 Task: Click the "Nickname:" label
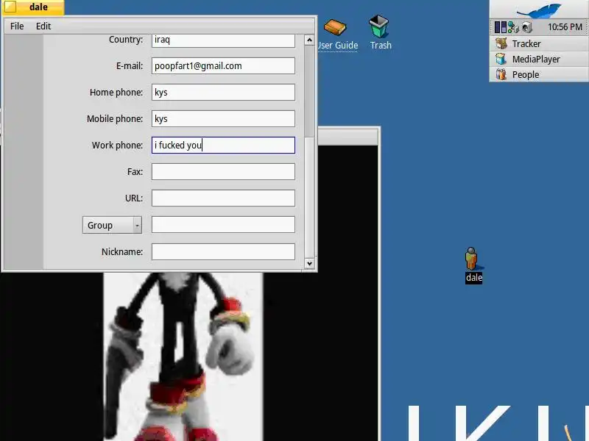click(x=122, y=251)
